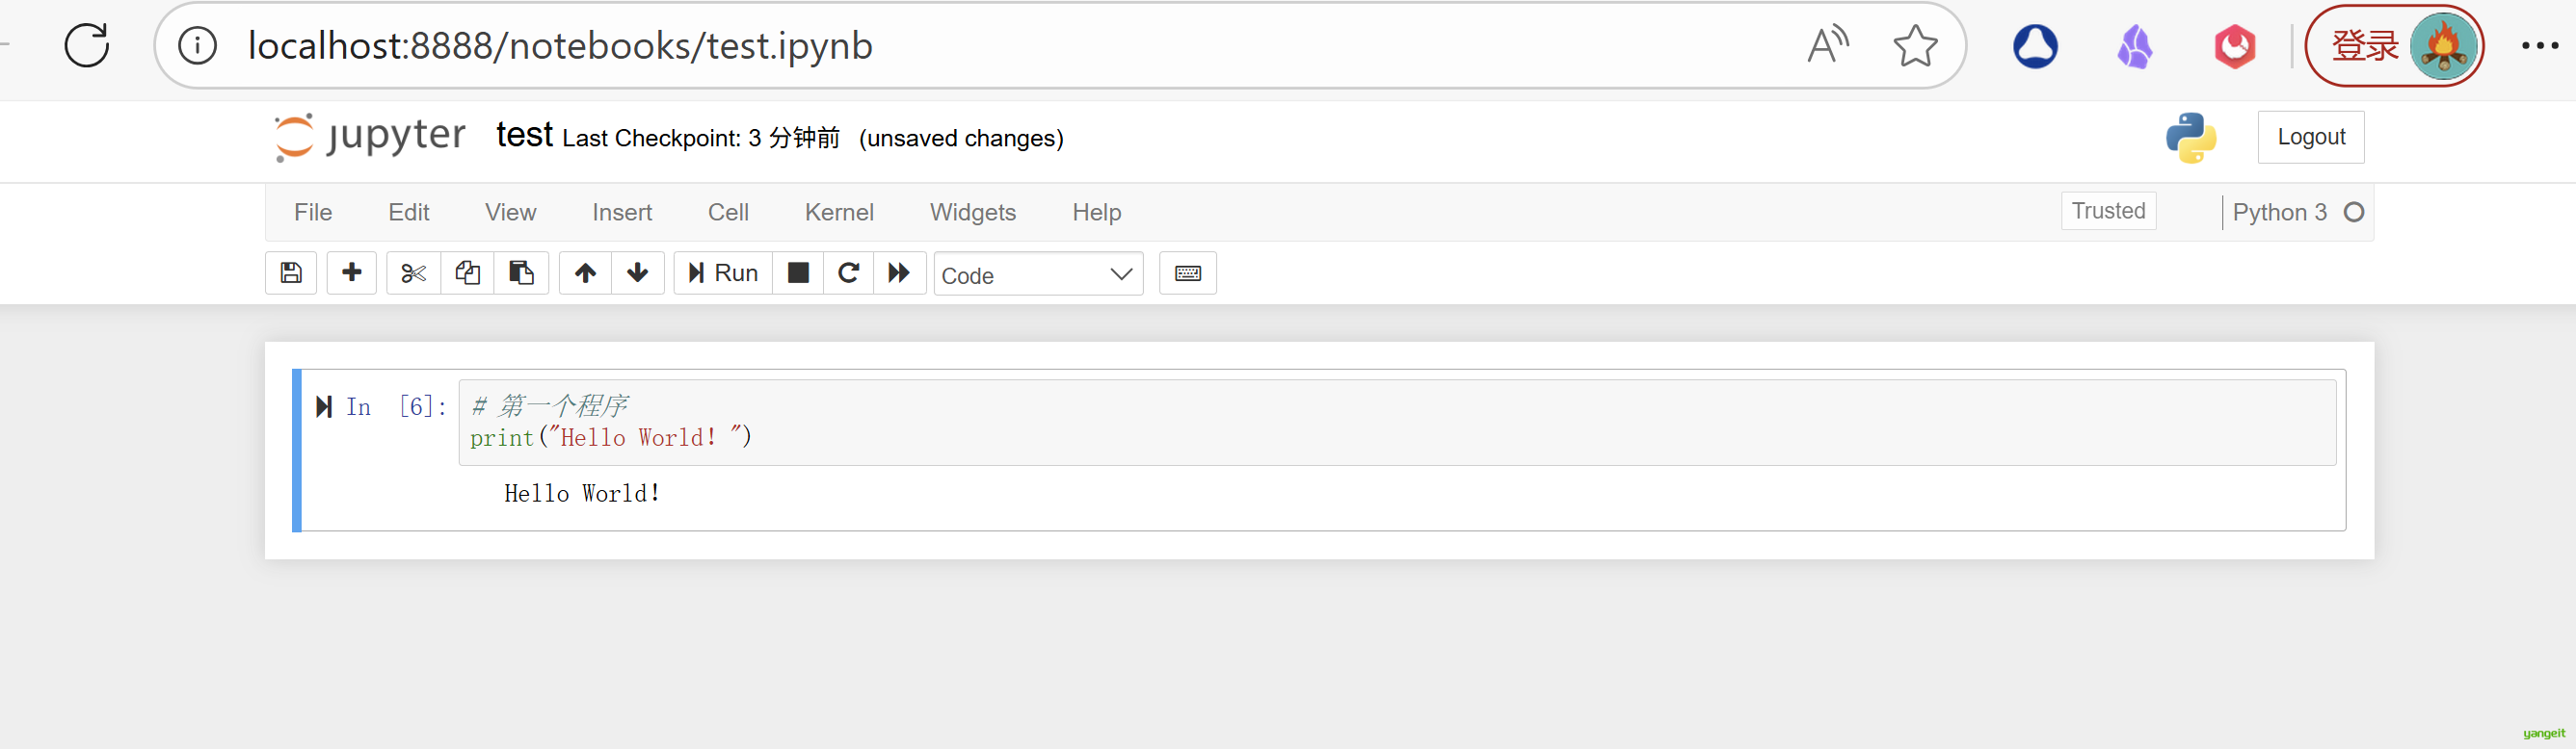Expand the Code cell type dropdown
This screenshot has width=2576, height=749.
(x=1037, y=274)
